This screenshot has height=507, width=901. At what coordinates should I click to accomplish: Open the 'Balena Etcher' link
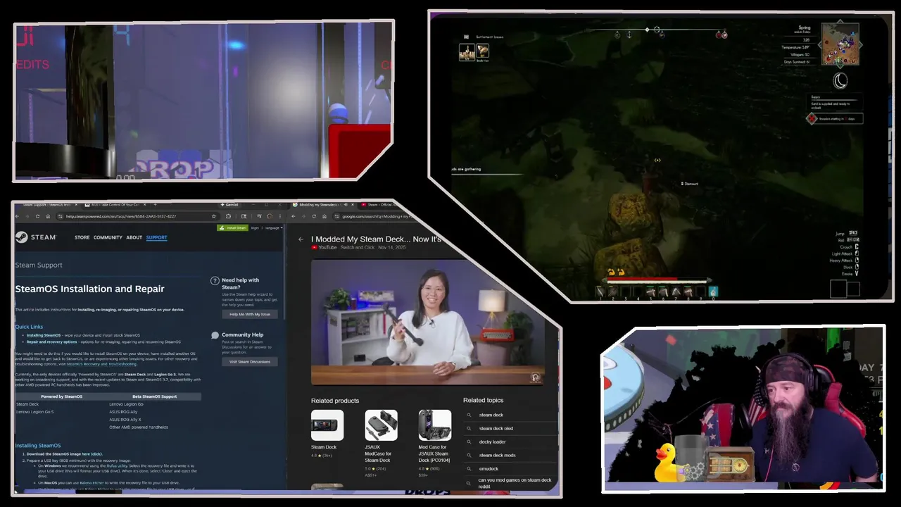[x=92, y=483]
